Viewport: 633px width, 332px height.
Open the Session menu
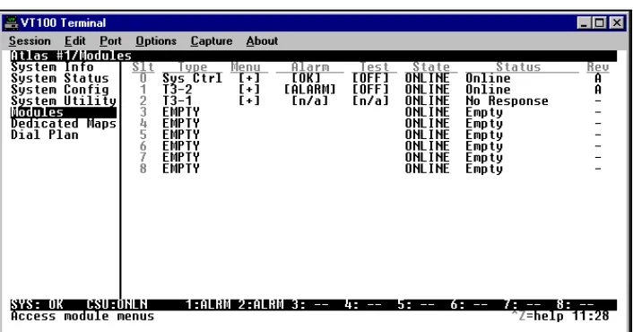click(30, 41)
